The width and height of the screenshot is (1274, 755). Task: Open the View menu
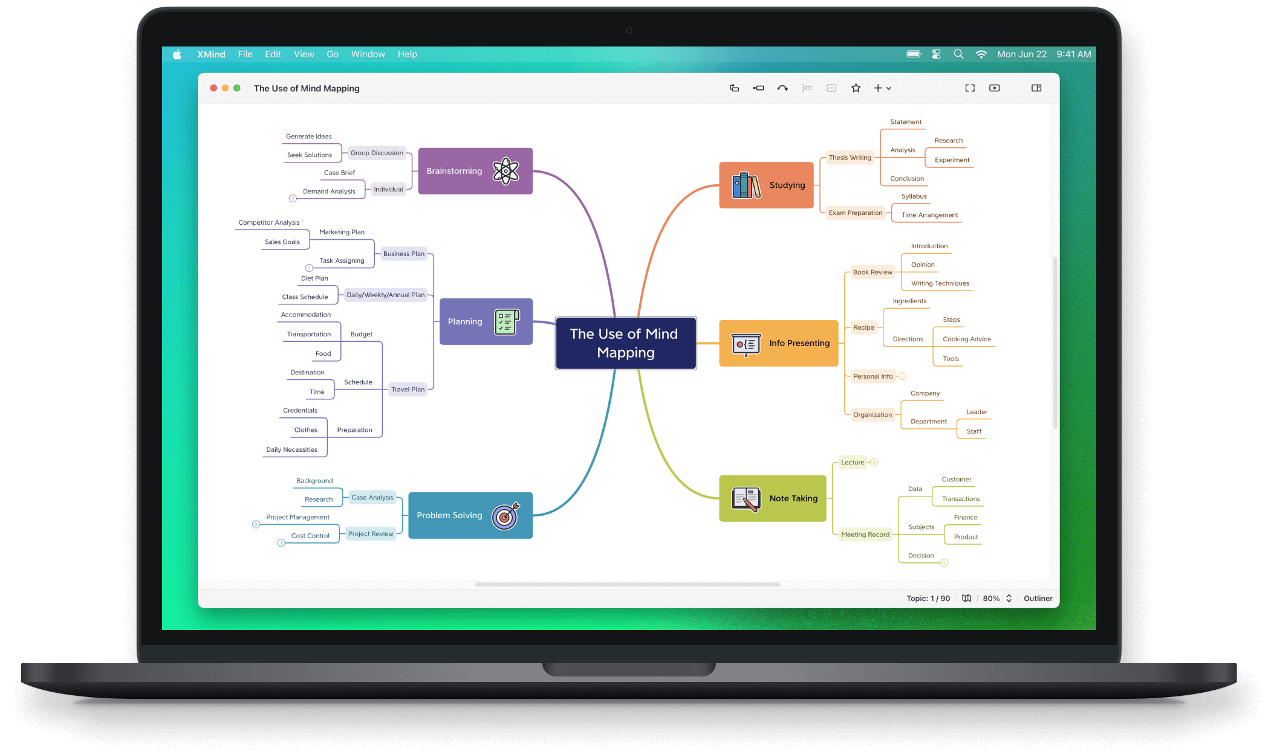(x=304, y=54)
